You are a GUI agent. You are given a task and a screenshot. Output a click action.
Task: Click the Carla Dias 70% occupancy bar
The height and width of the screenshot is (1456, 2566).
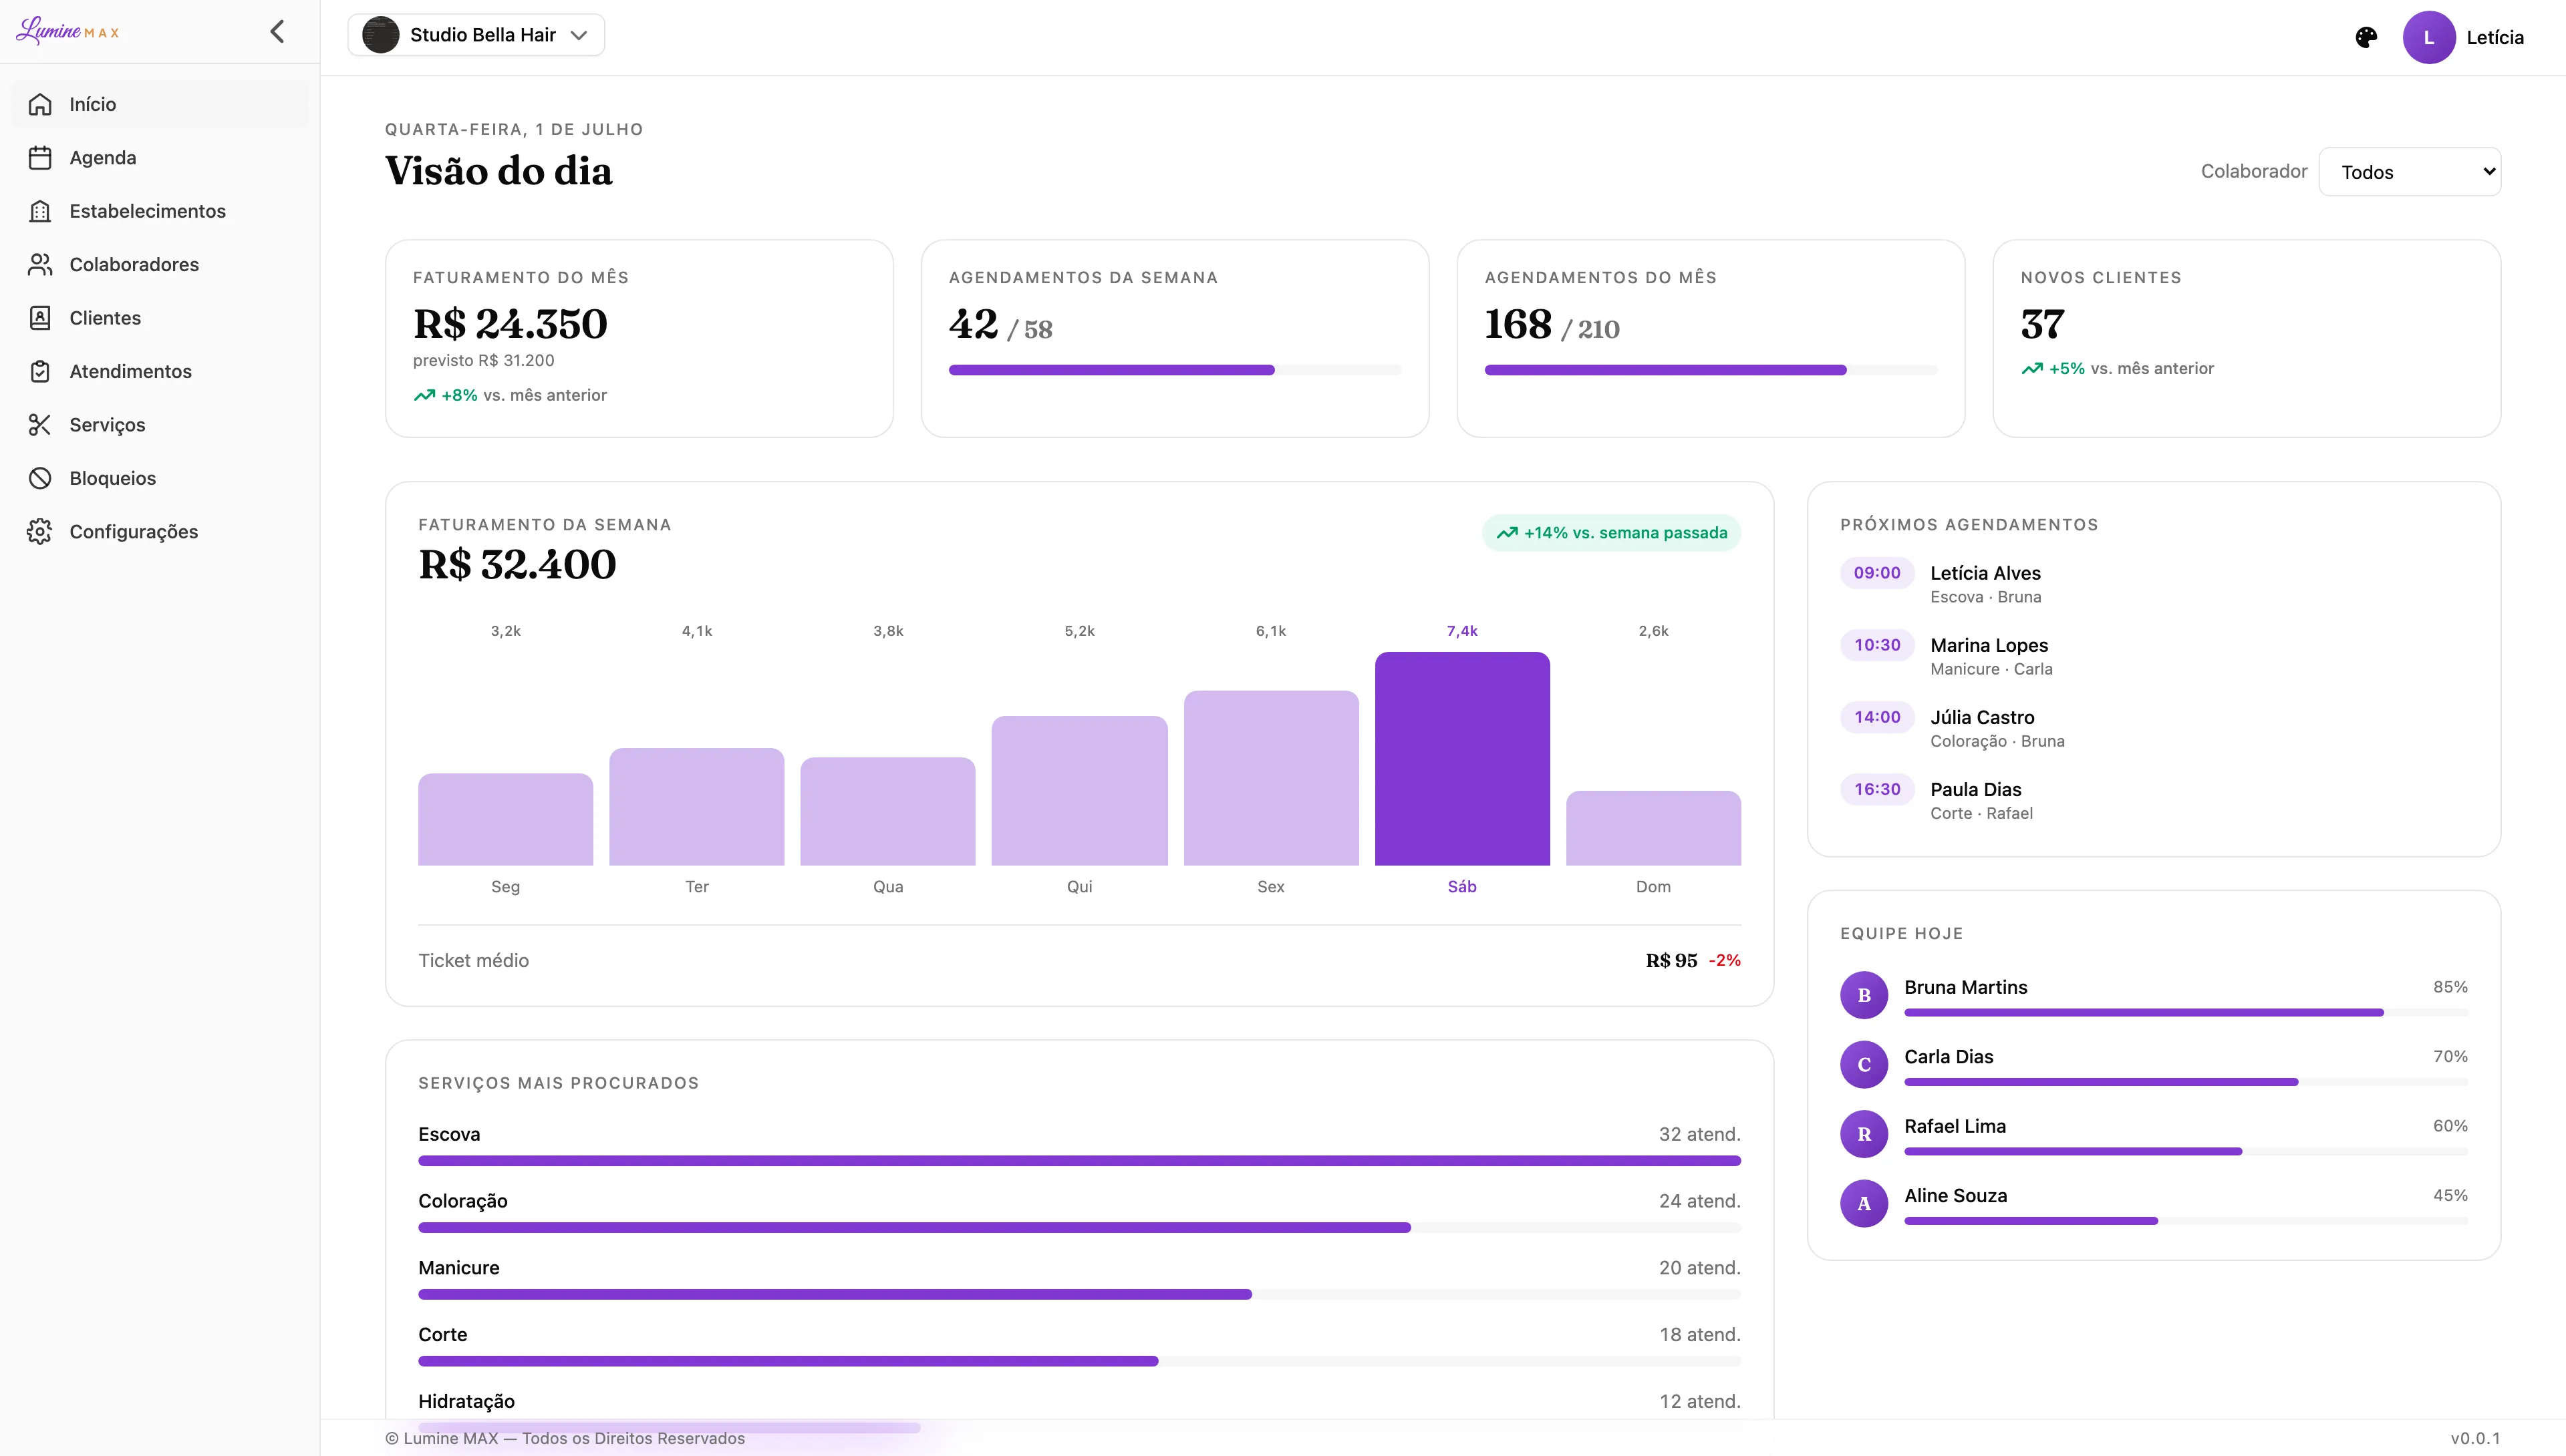2185,1082
